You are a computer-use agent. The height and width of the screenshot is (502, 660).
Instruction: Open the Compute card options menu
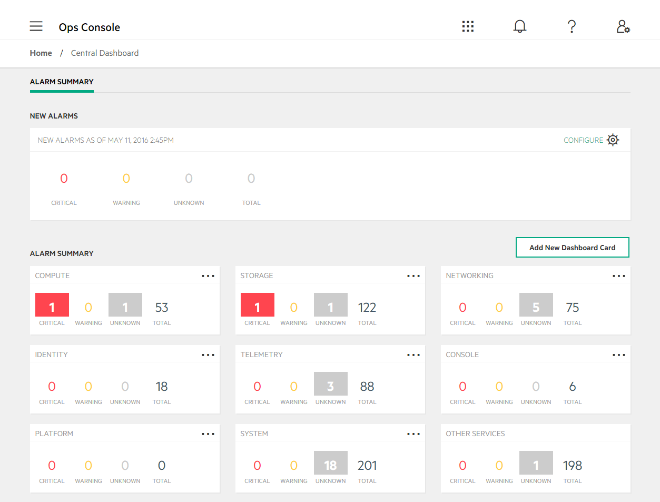pos(208,276)
